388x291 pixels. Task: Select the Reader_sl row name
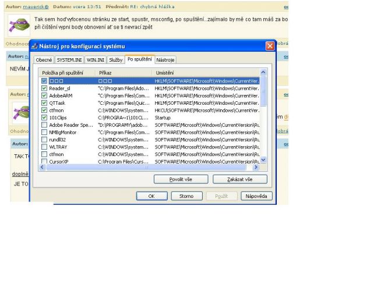59,88
